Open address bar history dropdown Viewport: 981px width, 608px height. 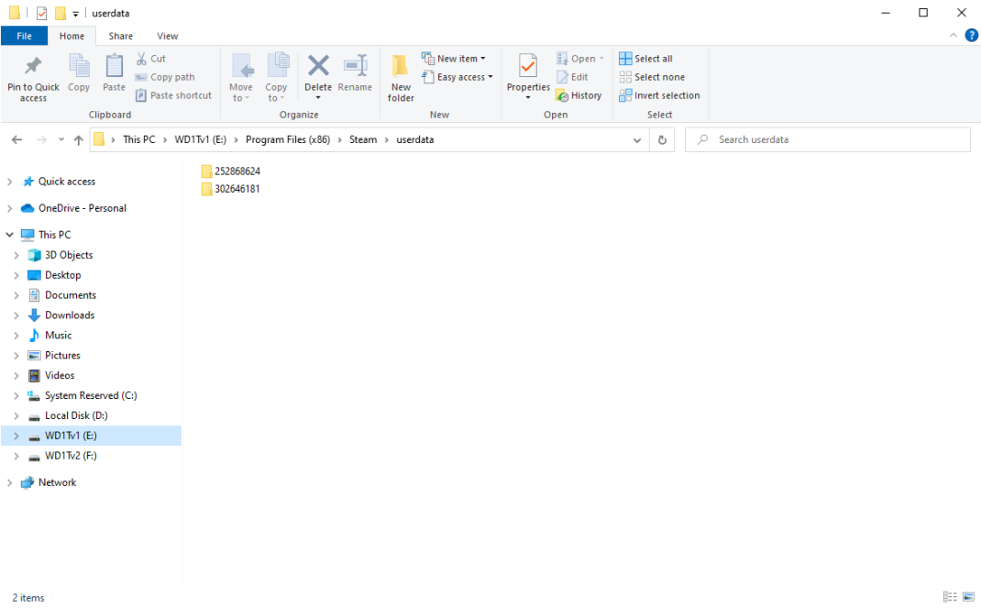637,140
